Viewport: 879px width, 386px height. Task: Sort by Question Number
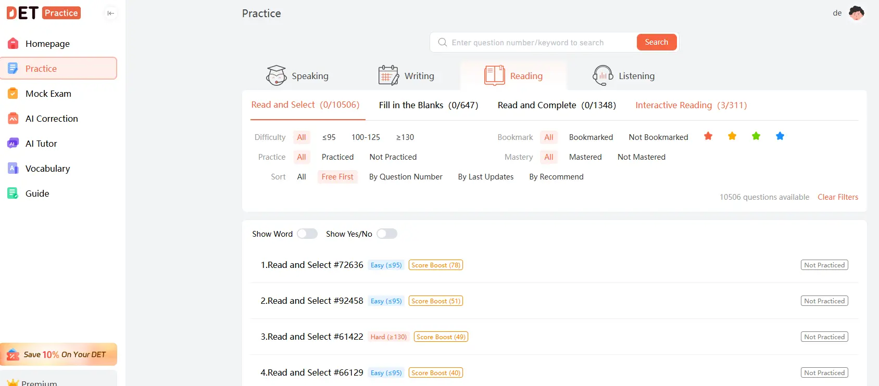point(406,177)
